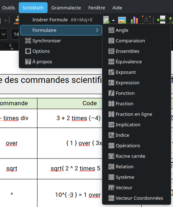
Task: Click the Comparaison icon
Action: coord(111,41)
